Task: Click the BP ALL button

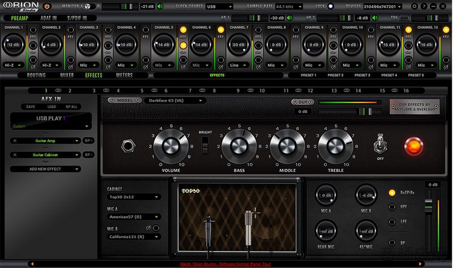Action: point(72,107)
